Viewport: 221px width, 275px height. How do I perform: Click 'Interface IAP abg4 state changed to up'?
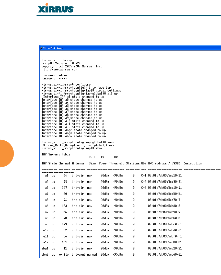74,136
